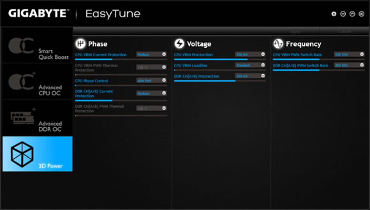Select the Frequency waveform icon
Image resolution: width=370 pixels, height=210 pixels.
pos(278,44)
